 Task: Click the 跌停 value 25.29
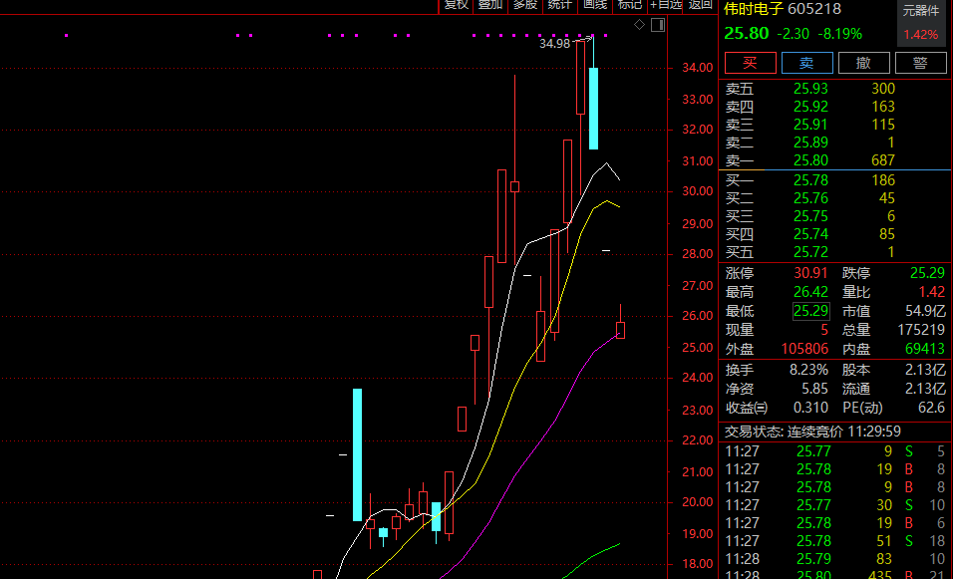tap(927, 273)
